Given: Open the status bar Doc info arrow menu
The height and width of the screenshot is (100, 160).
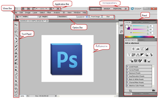Looking at the screenshot, I should coord(56,96).
